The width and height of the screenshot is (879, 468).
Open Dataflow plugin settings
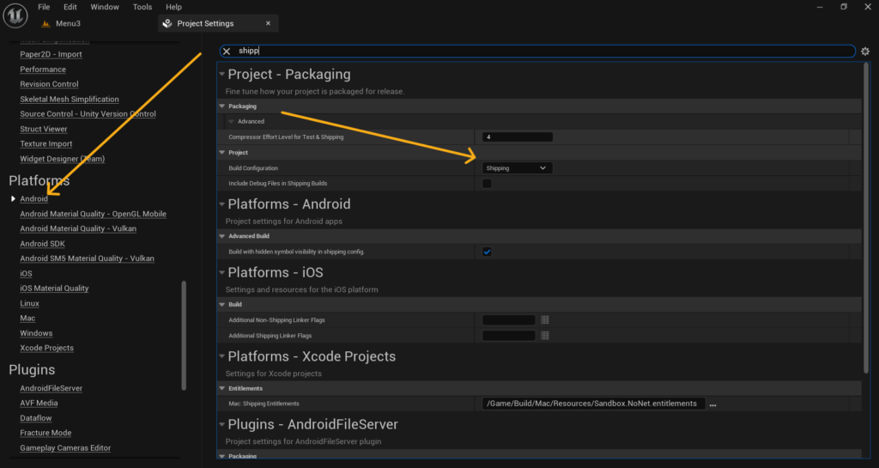tap(36, 418)
